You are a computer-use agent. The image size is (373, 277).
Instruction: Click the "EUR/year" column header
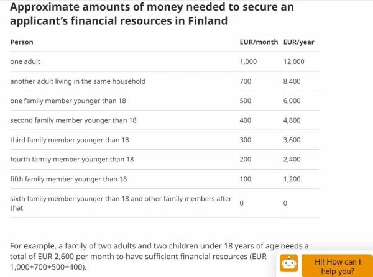click(x=298, y=42)
